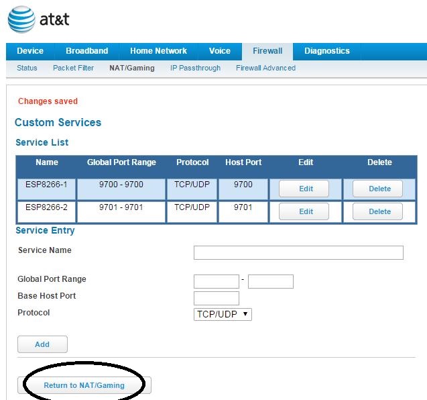Viewport: 427px width, 400px height.
Task: Click the Host Port column header
Action: pyautogui.click(x=243, y=162)
